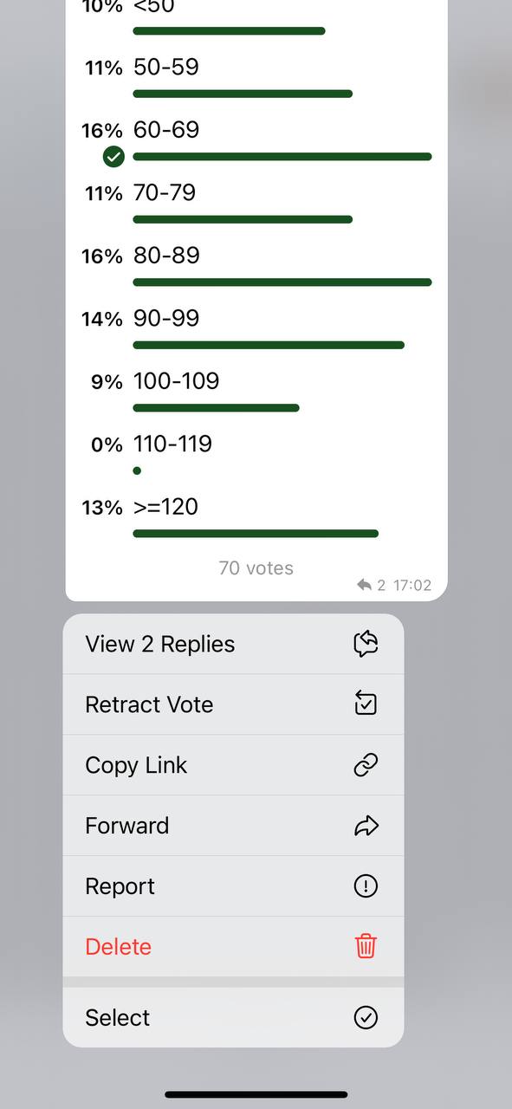Click the Copy Link chain icon
The height and width of the screenshot is (1109, 512).
366,765
